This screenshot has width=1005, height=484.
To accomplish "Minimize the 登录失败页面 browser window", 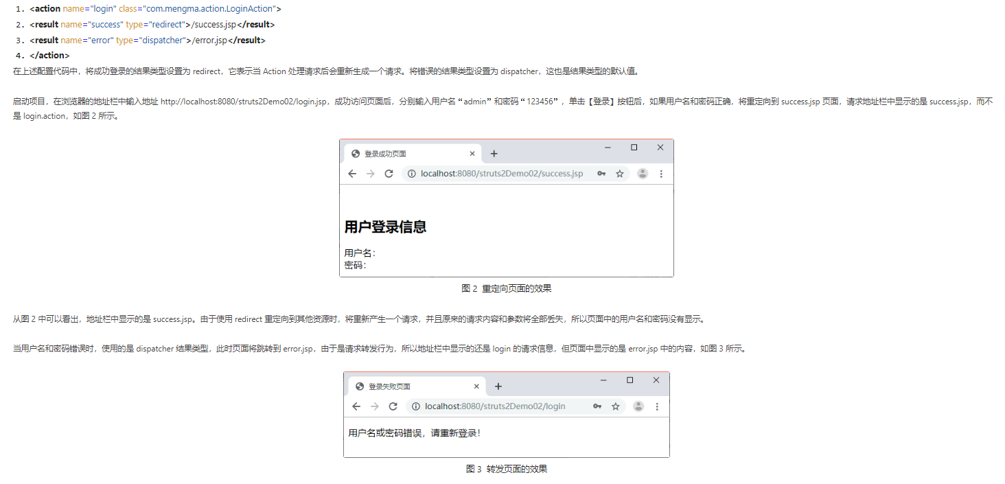I will [604, 380].
